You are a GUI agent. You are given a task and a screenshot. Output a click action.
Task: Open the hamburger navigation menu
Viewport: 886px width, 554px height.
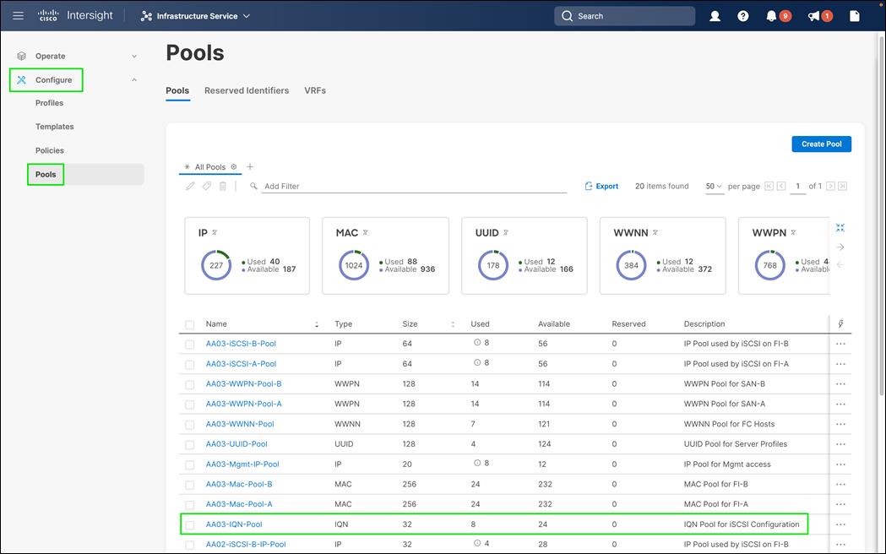[18, 15]
